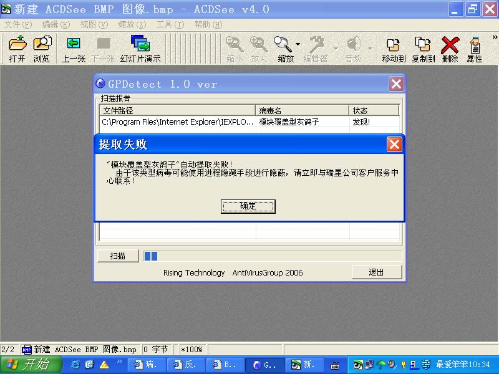Click the Move to (移动到) icon
This screenshot has width=499, height=374.
[394, 49]
